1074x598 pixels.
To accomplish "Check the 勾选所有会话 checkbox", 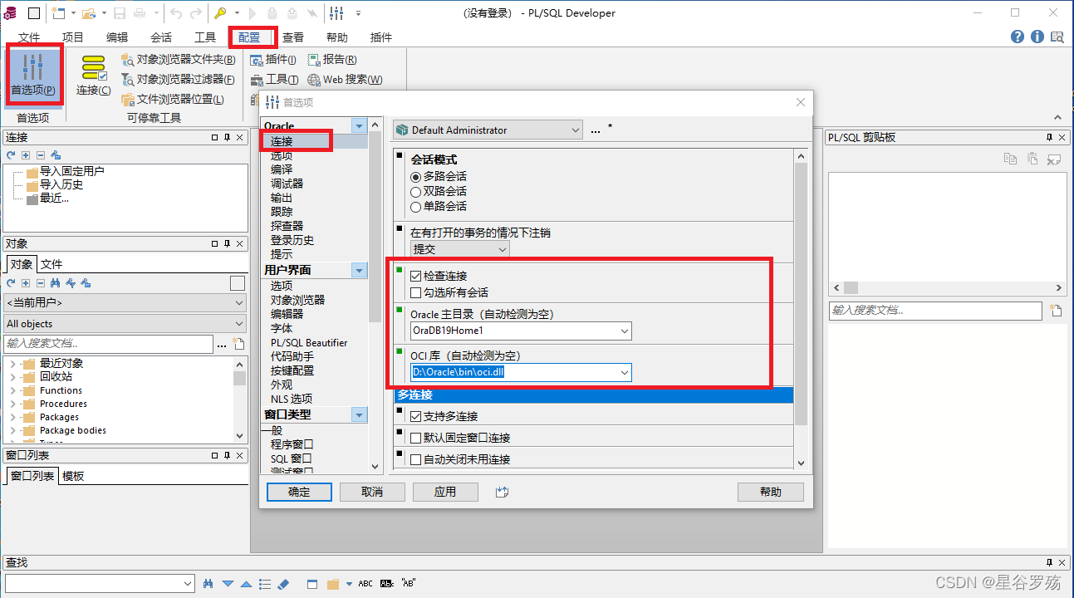I will [416, 292].
